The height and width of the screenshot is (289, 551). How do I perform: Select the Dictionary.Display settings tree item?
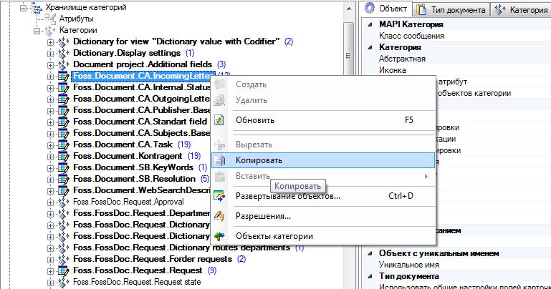pyautogui.click(x=127, y=53)
